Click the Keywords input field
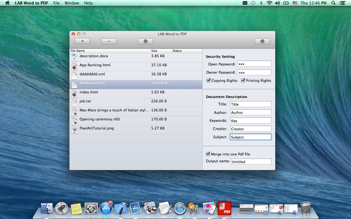 (x=251, y=121)
